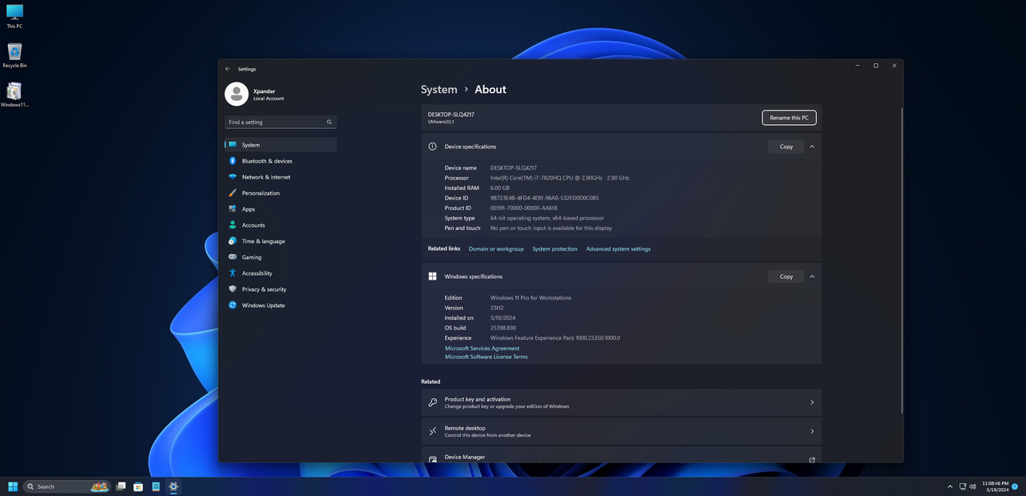Go to Network & internet settings
The image size is (1026, 496).
pyautogui.click(x=281, y=177)
